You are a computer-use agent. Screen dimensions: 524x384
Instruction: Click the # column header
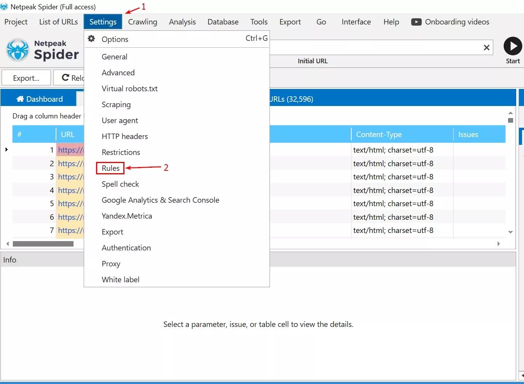tap(34, 134)
